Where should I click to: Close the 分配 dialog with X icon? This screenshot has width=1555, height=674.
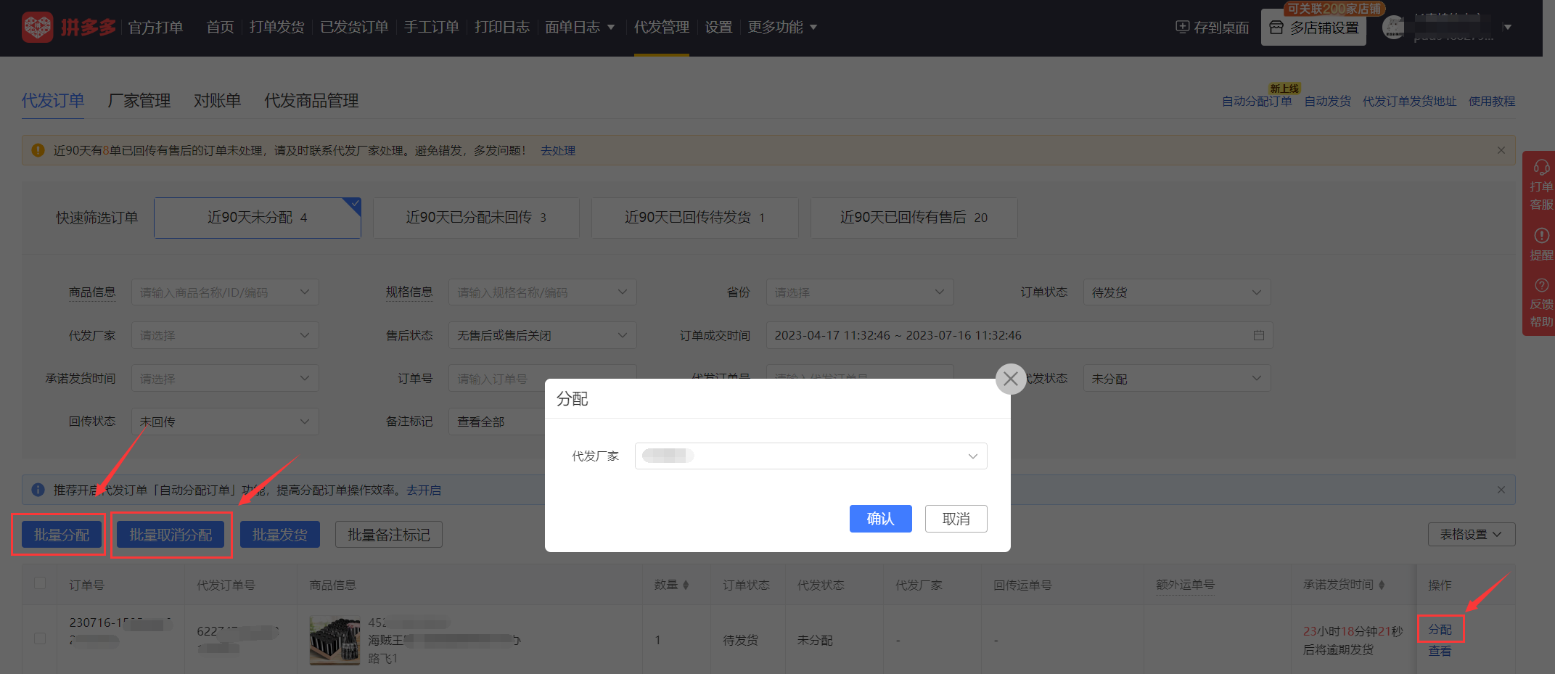(1010, 379)
